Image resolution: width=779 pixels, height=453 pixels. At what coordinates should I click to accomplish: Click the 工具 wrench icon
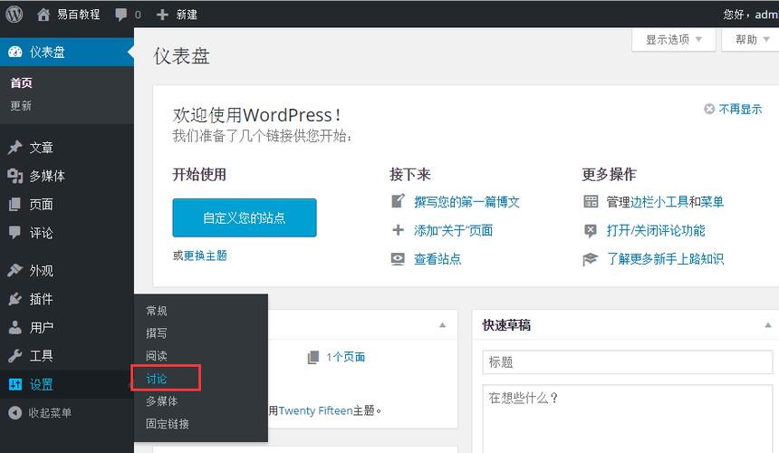tap(15, 356)
